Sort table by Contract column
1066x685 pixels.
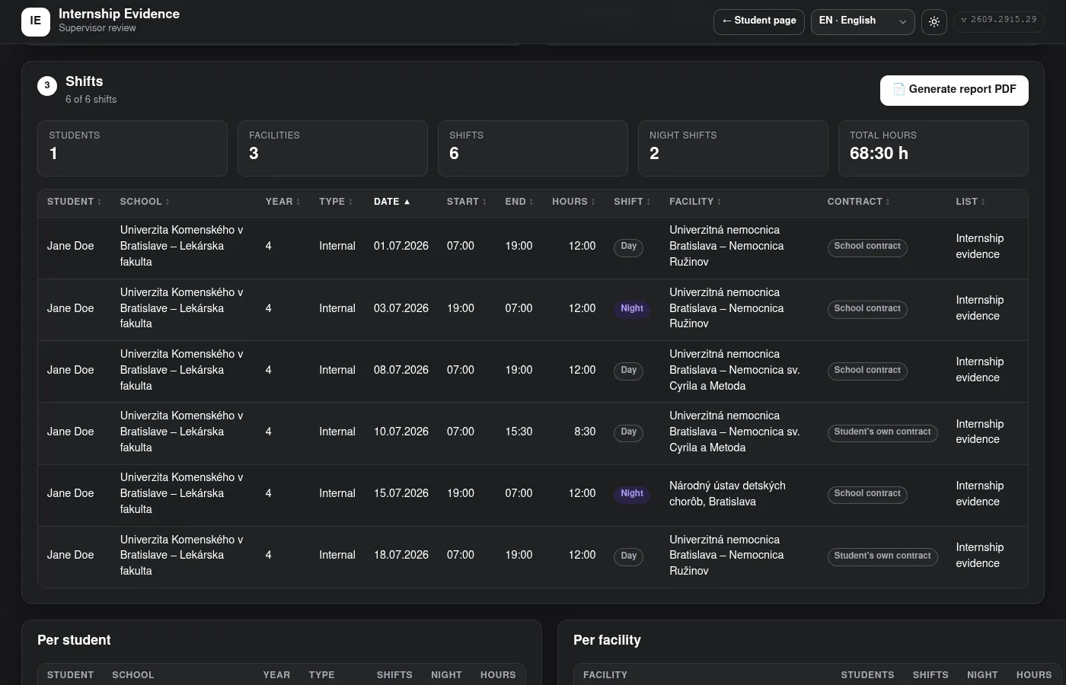[858, 202]
